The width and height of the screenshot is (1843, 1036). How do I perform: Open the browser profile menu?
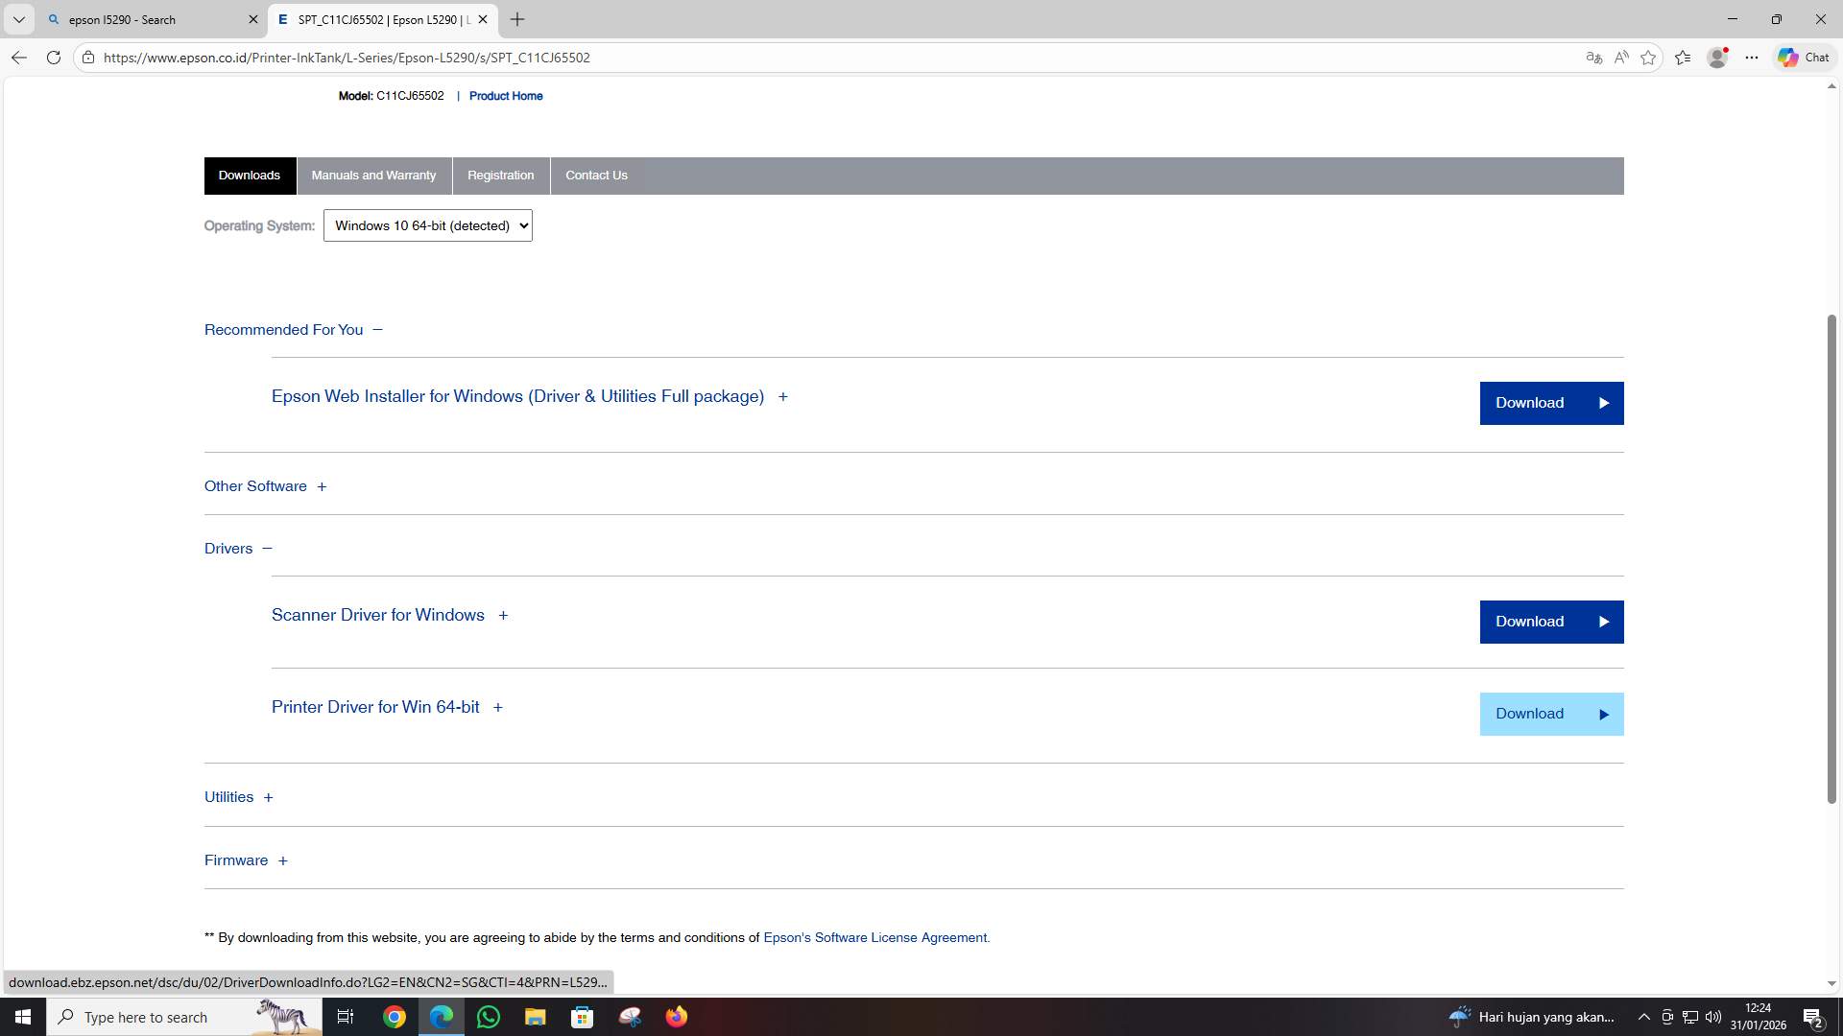click(x=1717, y=58)
